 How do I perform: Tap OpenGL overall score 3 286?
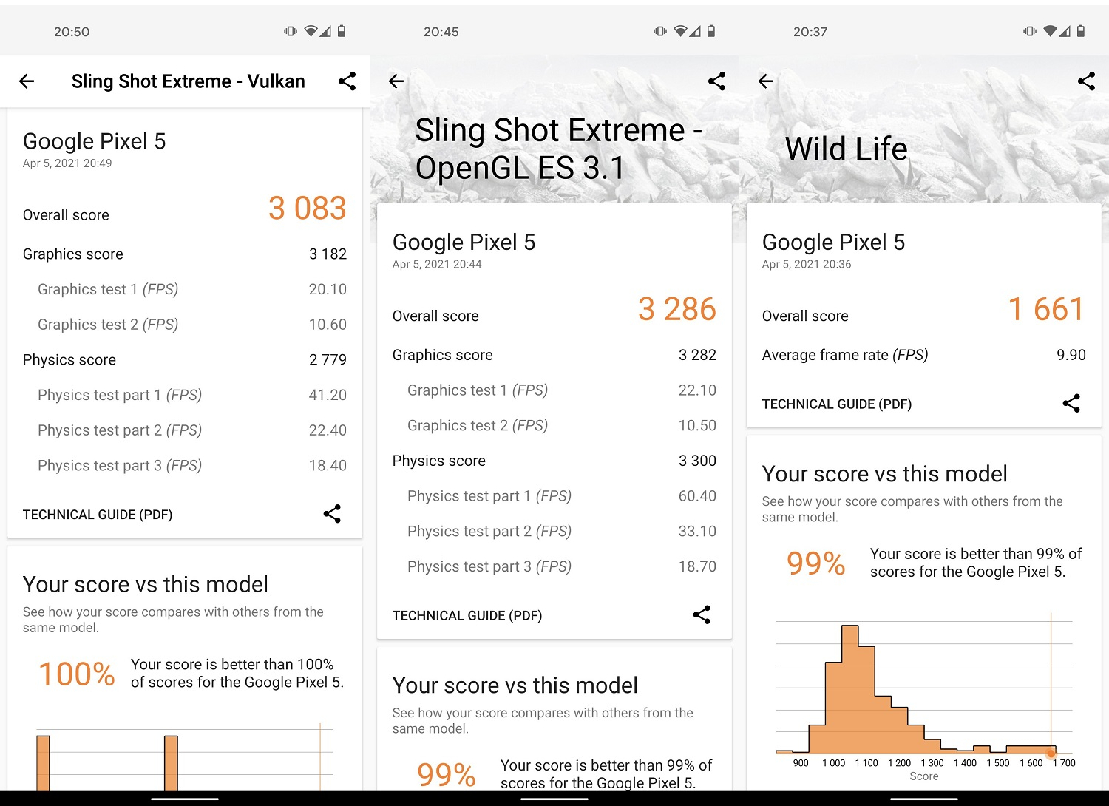(x=677, y=309)
